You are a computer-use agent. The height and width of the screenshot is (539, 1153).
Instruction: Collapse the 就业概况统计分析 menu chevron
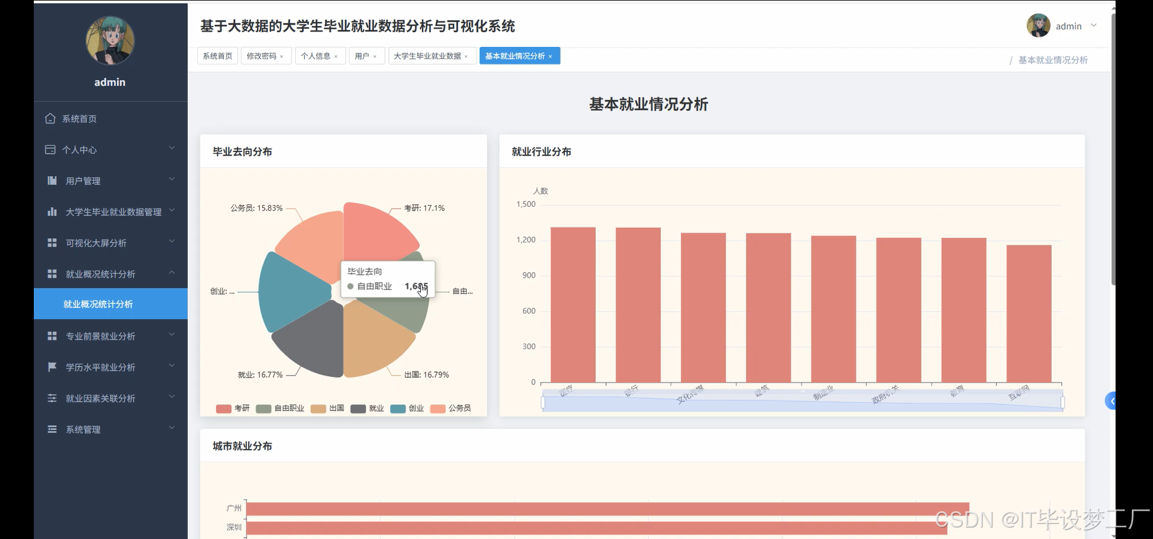click(172, 273)
